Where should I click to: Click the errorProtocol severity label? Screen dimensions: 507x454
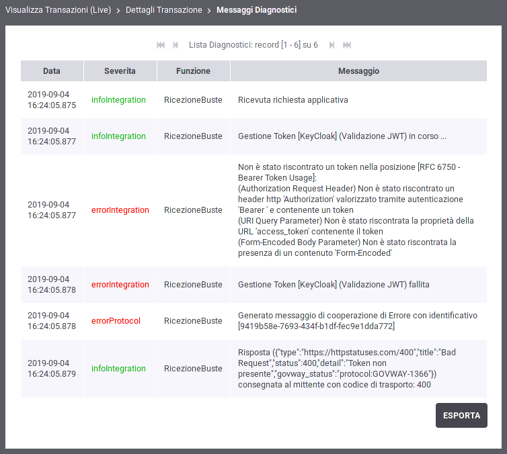click(116, 321)
